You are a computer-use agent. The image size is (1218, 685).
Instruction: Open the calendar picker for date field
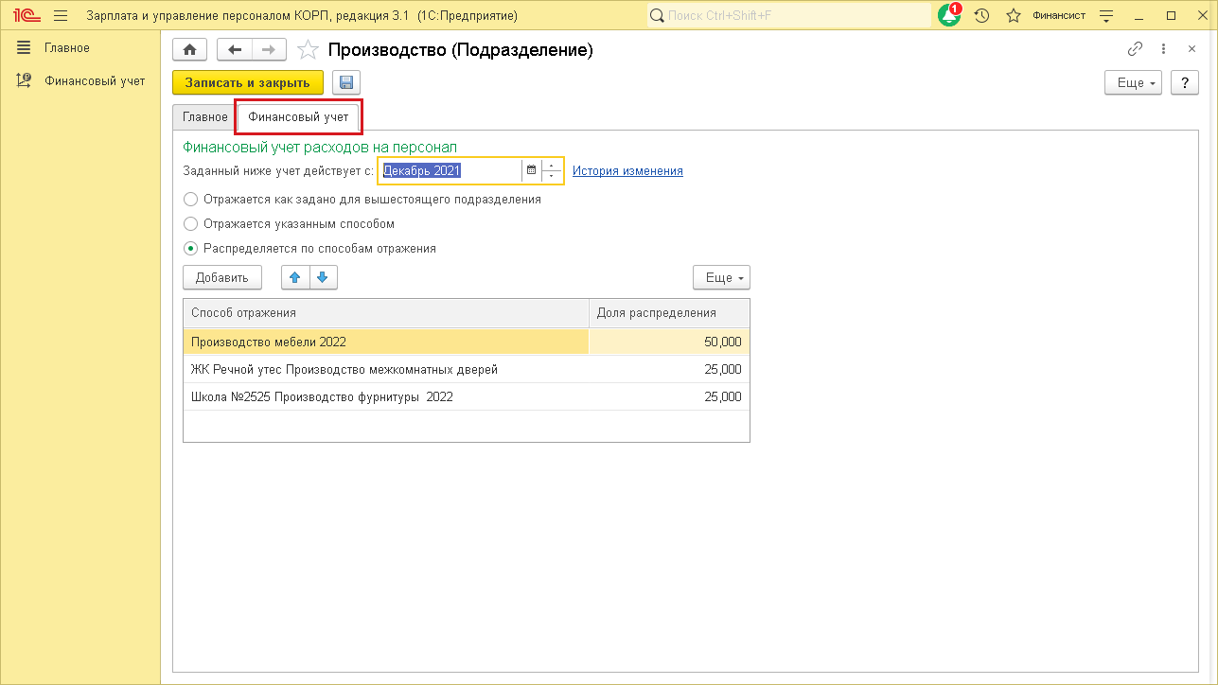click(531, 171)
